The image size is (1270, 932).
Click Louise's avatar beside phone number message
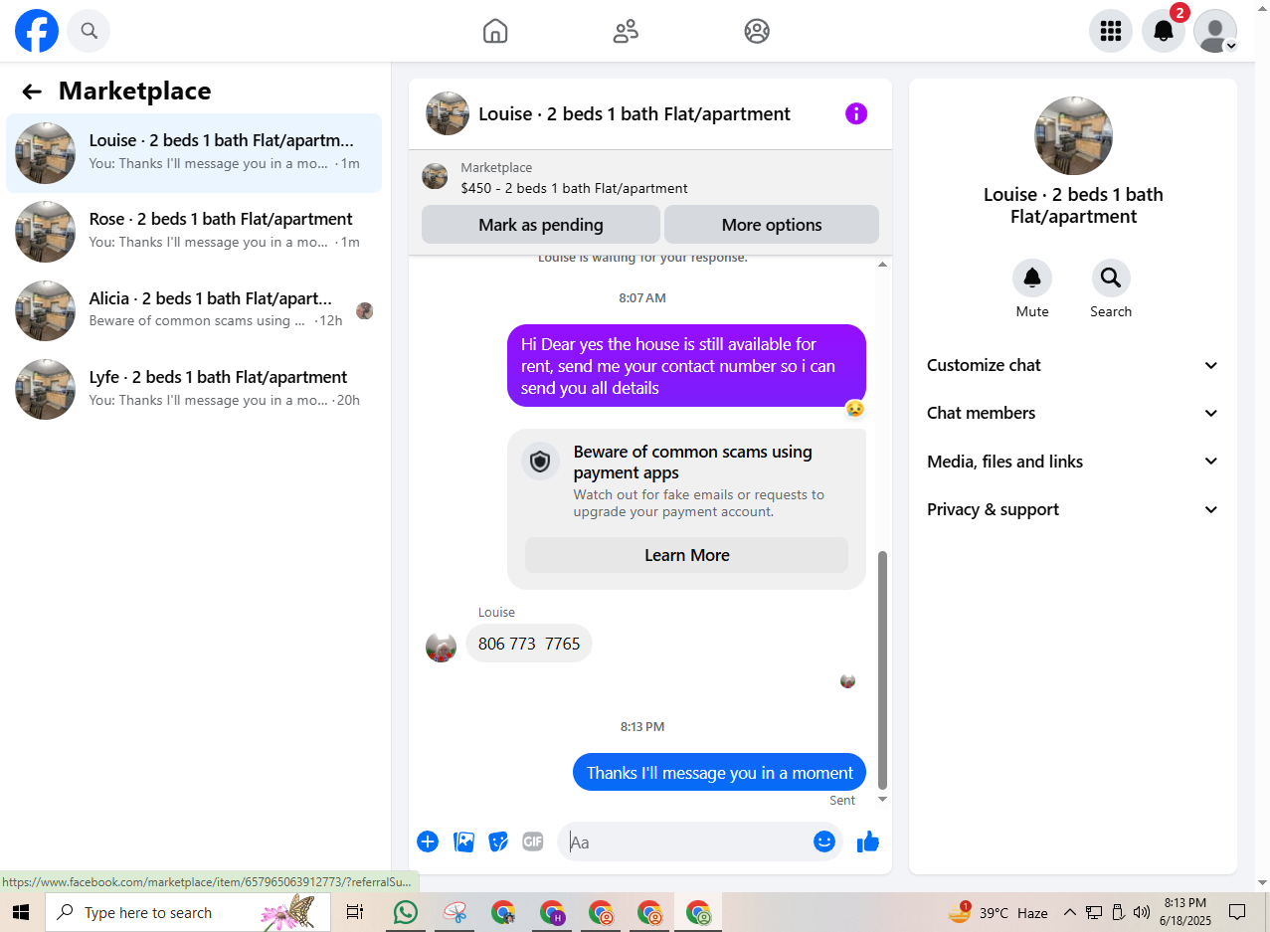click(x=441, y=648)
